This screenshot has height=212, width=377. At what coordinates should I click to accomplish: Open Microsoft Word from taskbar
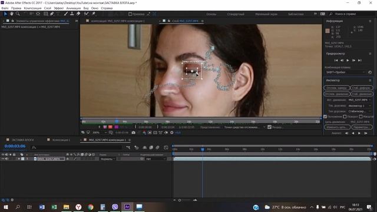click(x=42, y=207)
